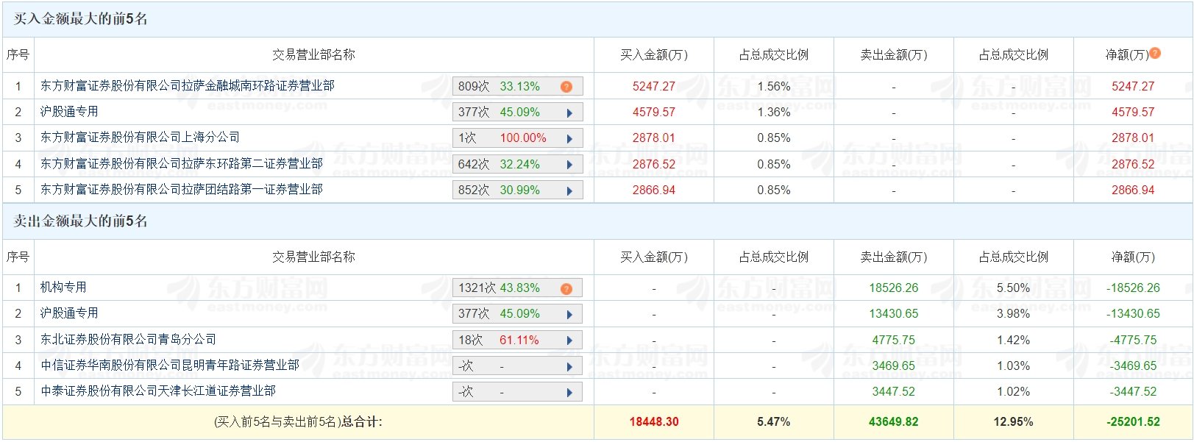Click buy amount 5247.27 in row 1

tap(654, 86)
